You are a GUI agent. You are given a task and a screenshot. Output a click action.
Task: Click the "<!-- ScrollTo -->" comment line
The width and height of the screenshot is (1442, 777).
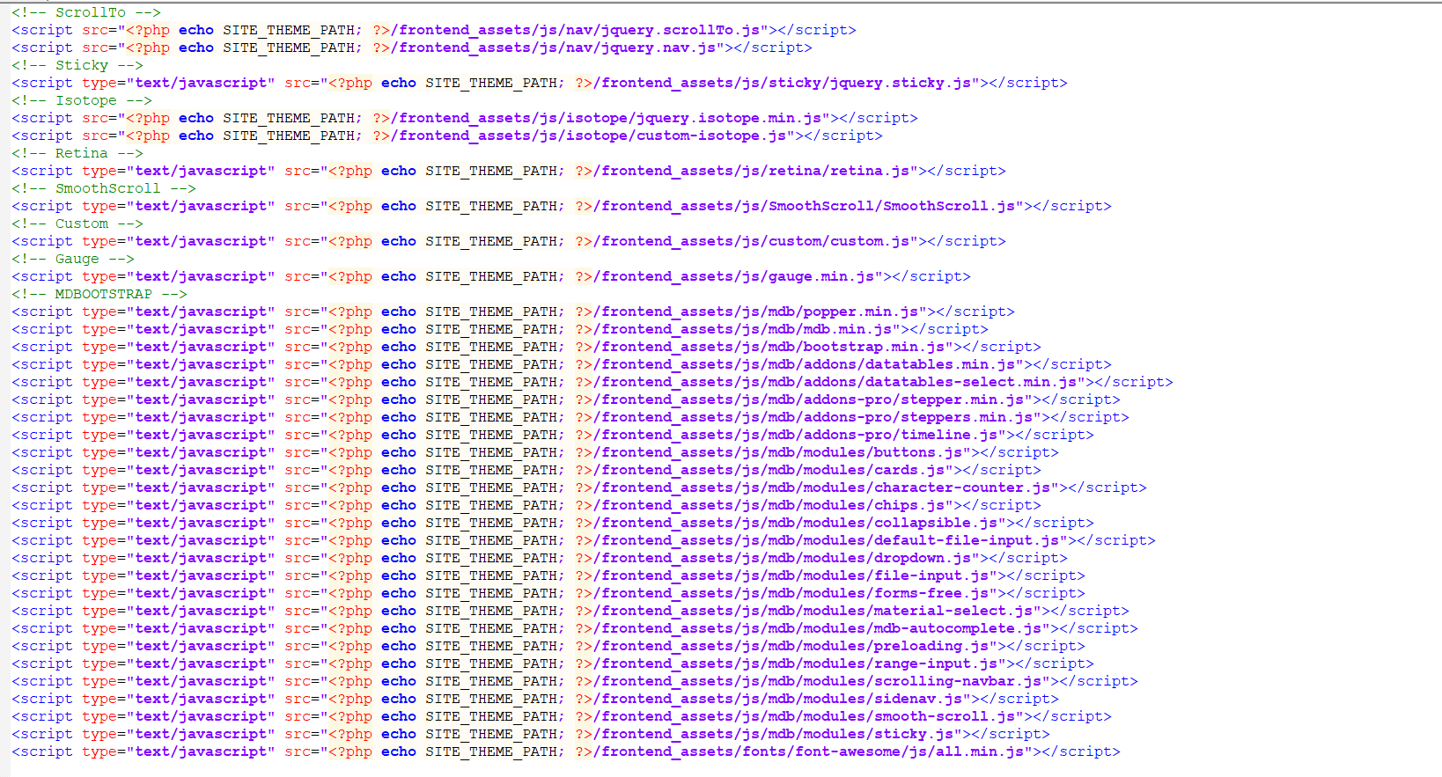tap(86, 12)
